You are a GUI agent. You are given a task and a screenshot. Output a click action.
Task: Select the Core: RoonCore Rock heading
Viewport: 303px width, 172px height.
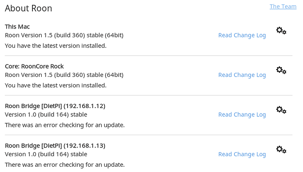(34, 66)
